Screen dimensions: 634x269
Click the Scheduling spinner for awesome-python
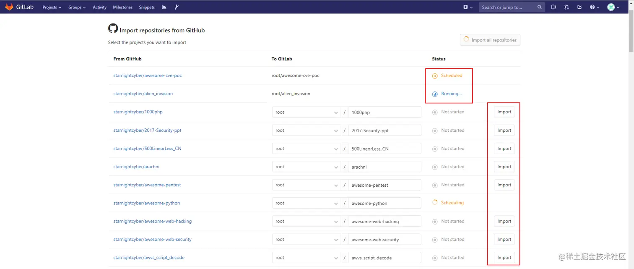(435, 203)
